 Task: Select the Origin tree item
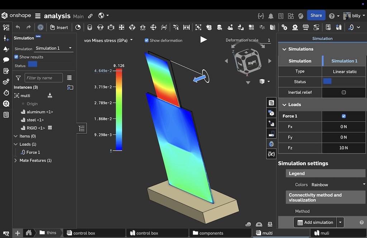(32, 104)
